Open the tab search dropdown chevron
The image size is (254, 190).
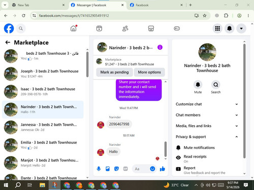5,5
